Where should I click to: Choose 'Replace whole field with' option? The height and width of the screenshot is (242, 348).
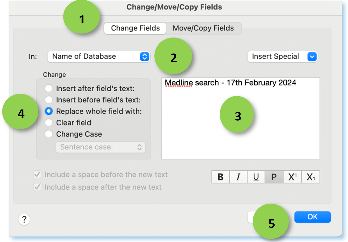pyautogui.click(x=49, y=111)
